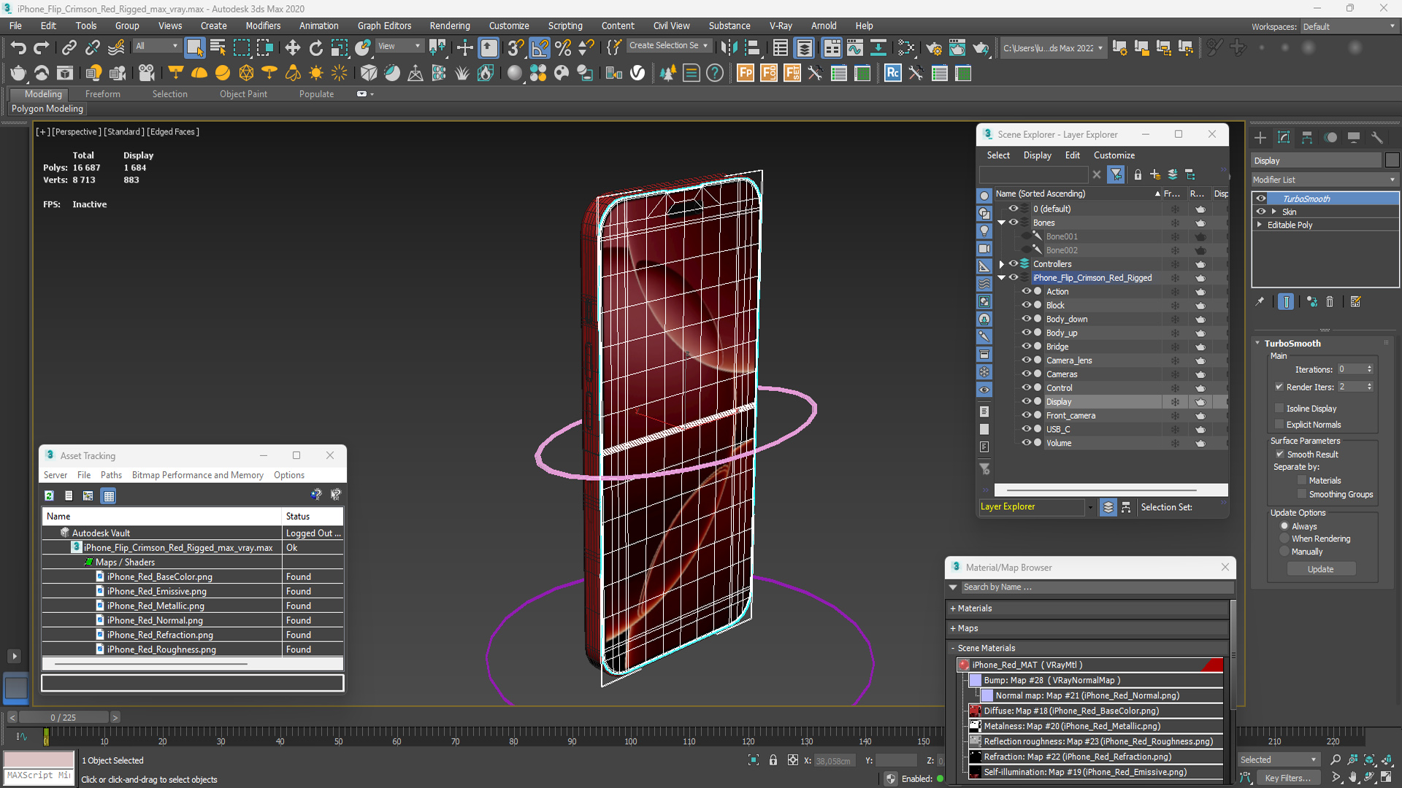Enable Smoothing Groups checkbox

coord(1302,494)
